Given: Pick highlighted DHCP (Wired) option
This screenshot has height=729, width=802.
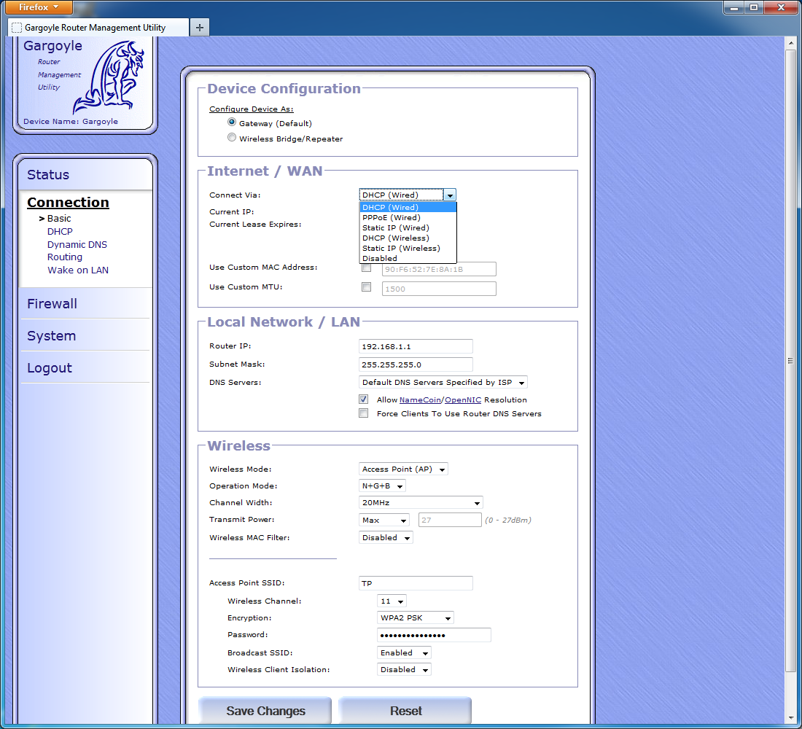Looking at the screenshot, I should 408,207.
